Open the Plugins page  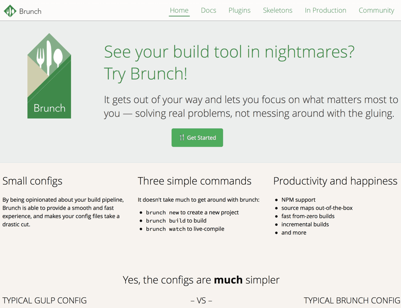[x=240, y=10]
